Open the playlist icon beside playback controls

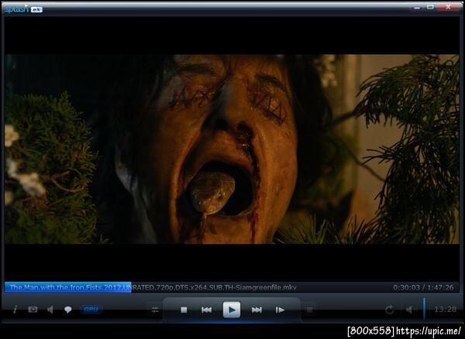coord(309,310)
